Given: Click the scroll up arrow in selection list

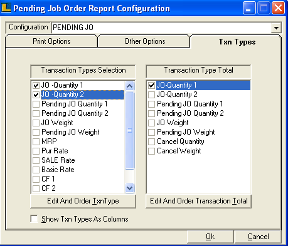Looking at the screenshot, I should (129, 86).
